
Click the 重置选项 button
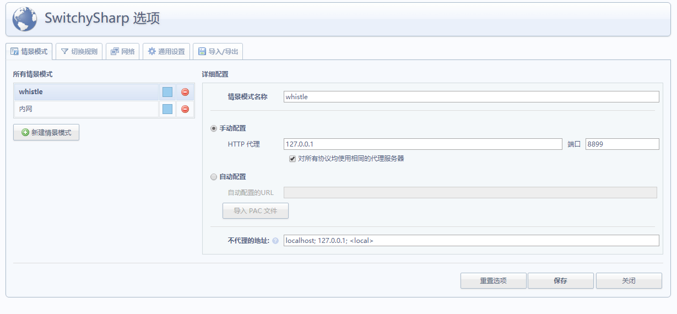(493, 280)
